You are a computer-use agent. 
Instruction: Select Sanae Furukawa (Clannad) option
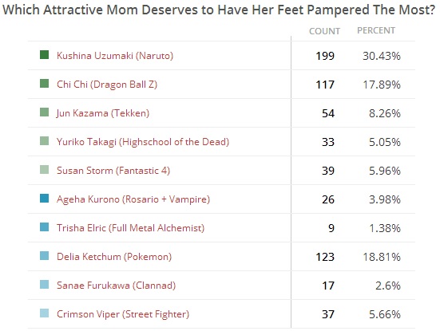[116, 286]
